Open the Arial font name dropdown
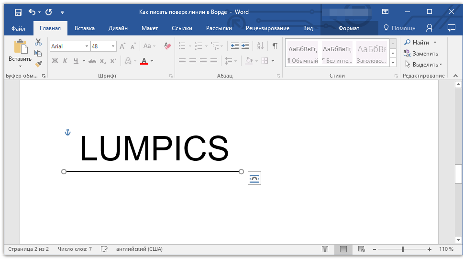 (87, 46)
